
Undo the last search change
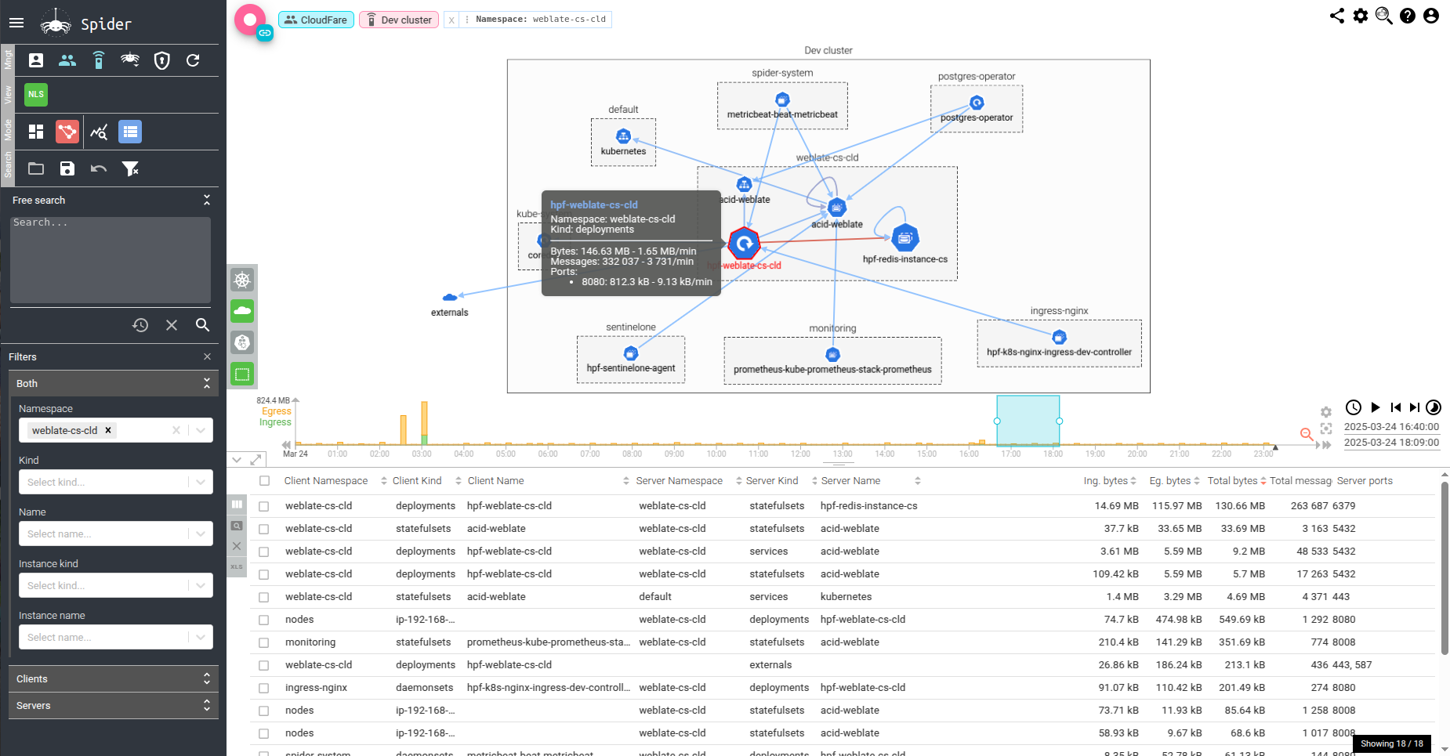[x=99, y=168]
